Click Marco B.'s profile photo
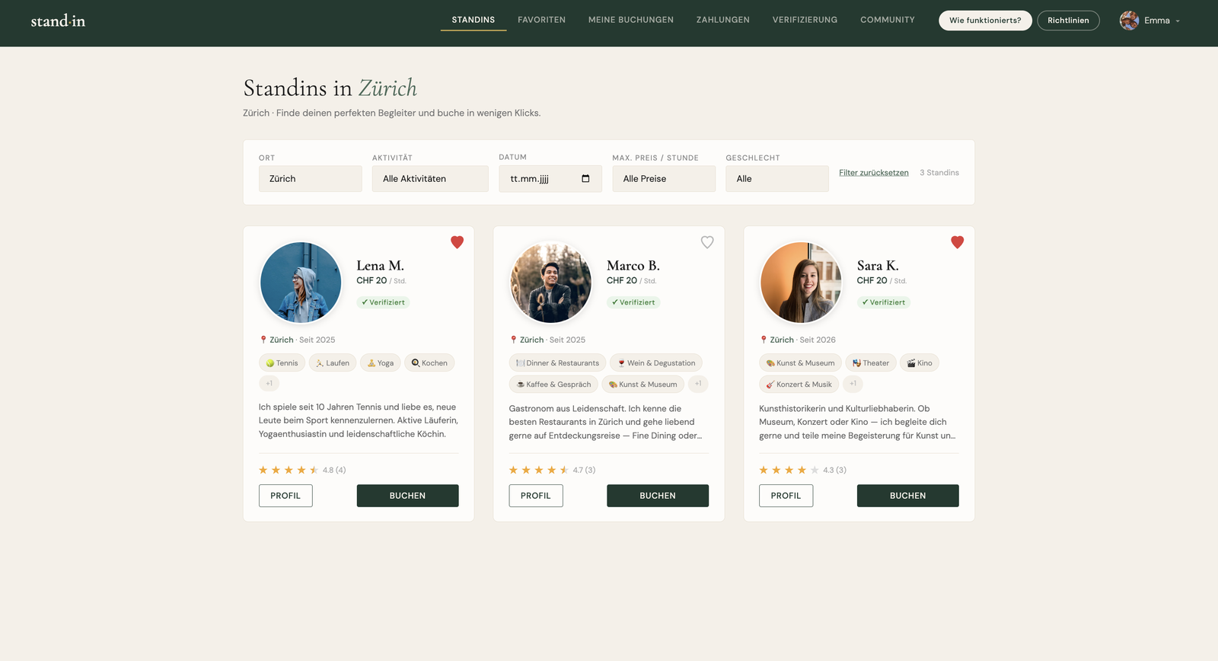The height and width of the screenshot is (661, 1218). pos(551,283)
